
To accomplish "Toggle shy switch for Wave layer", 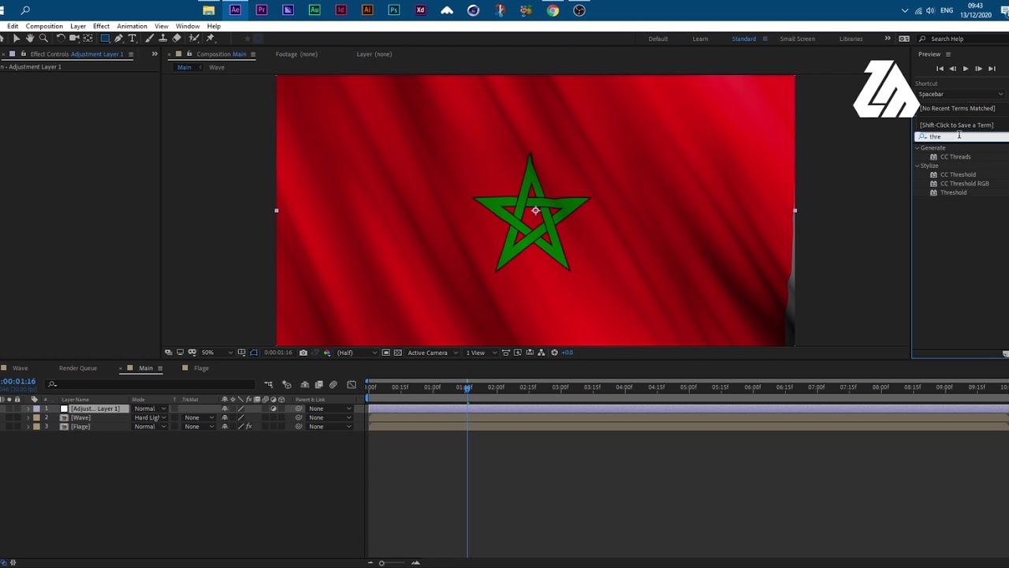I will pyautogui.click(x=225, y=417).
